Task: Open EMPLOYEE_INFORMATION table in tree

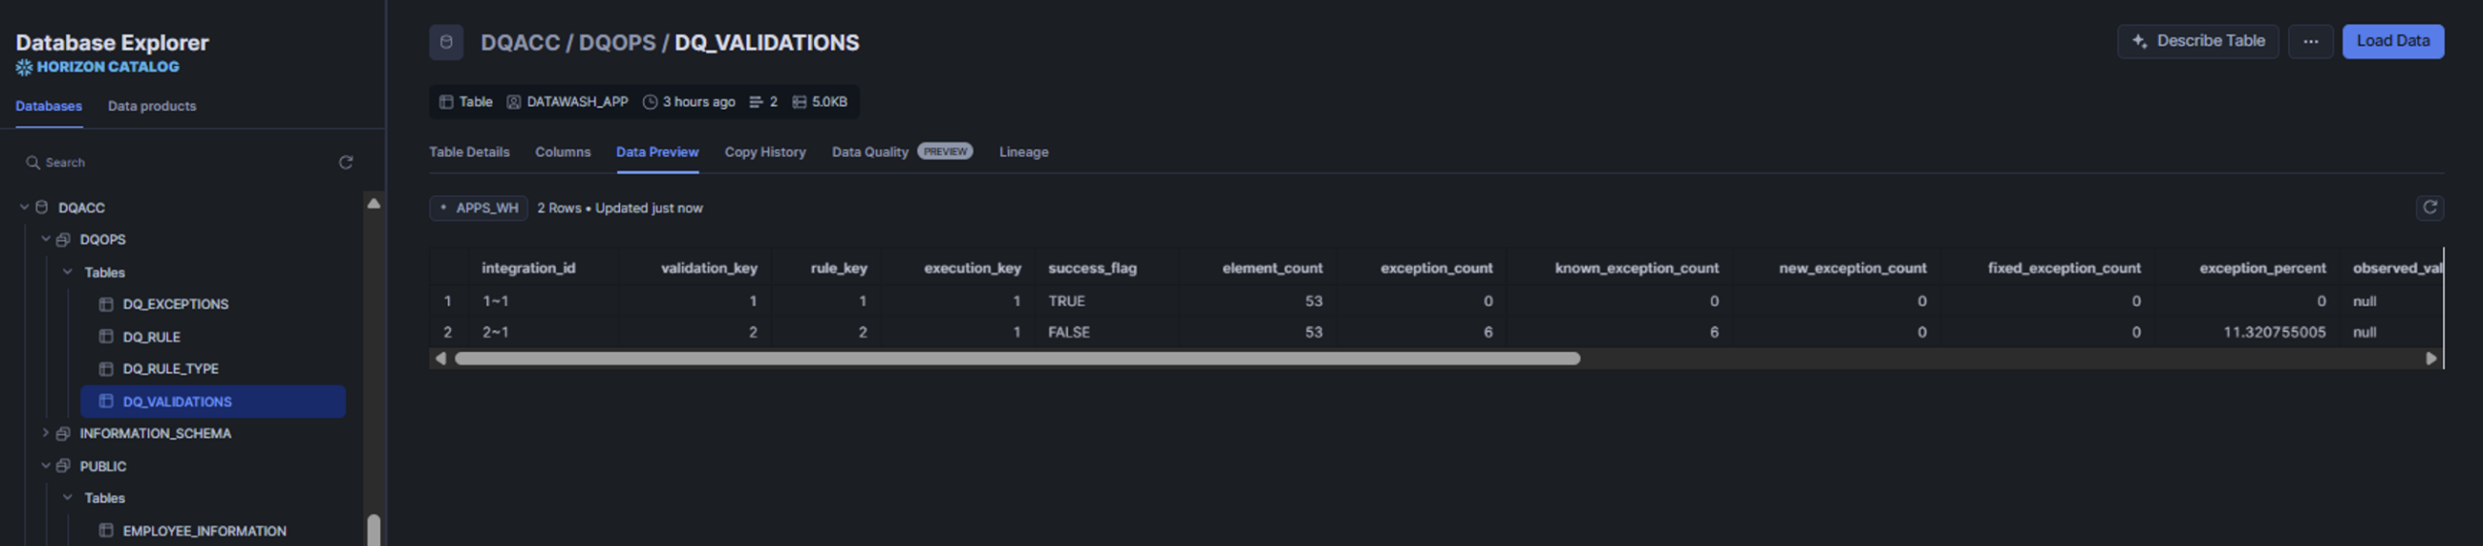Action: tap(205, 531)
